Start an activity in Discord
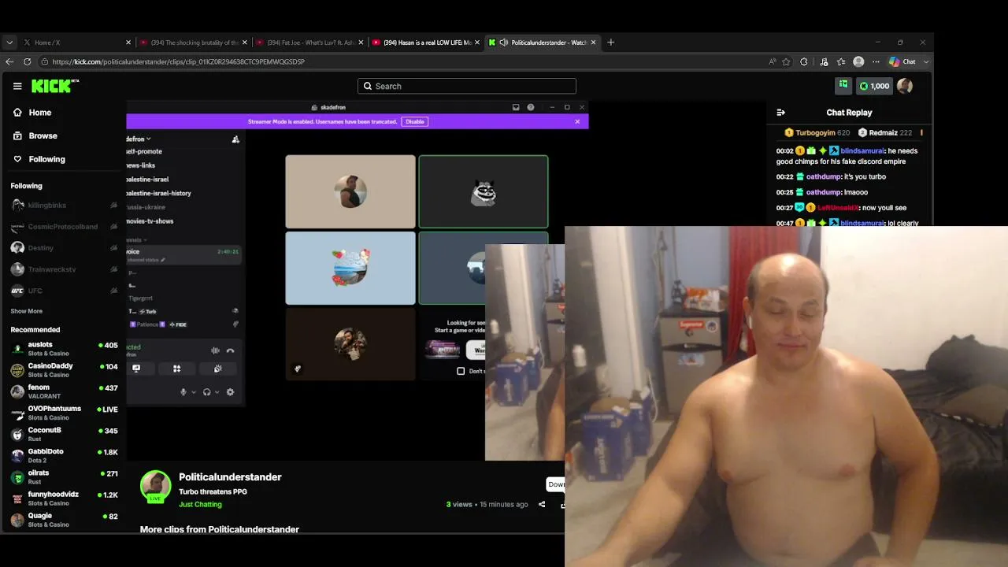 coord(177,369)
